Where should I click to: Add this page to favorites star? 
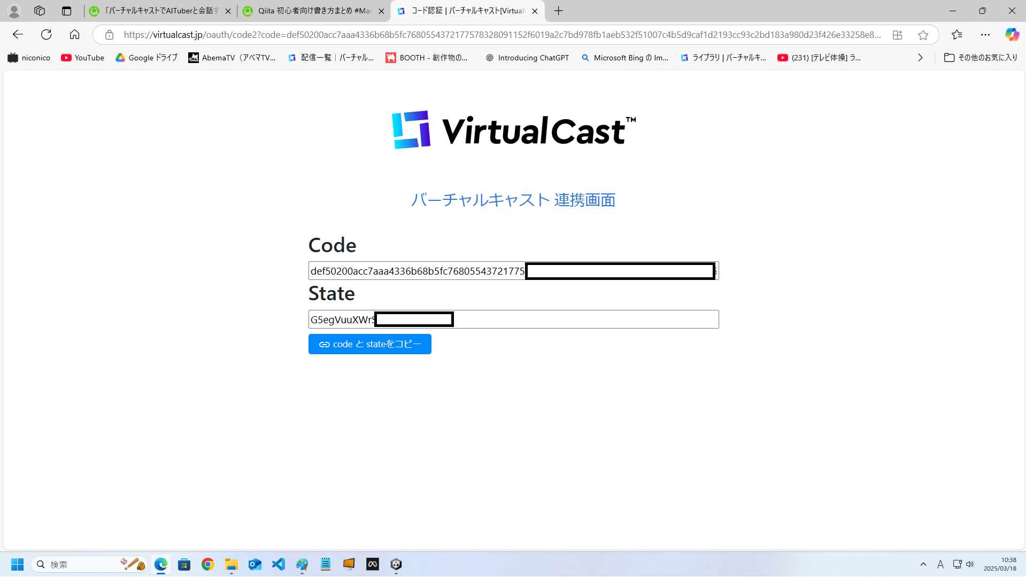[923, 35]
